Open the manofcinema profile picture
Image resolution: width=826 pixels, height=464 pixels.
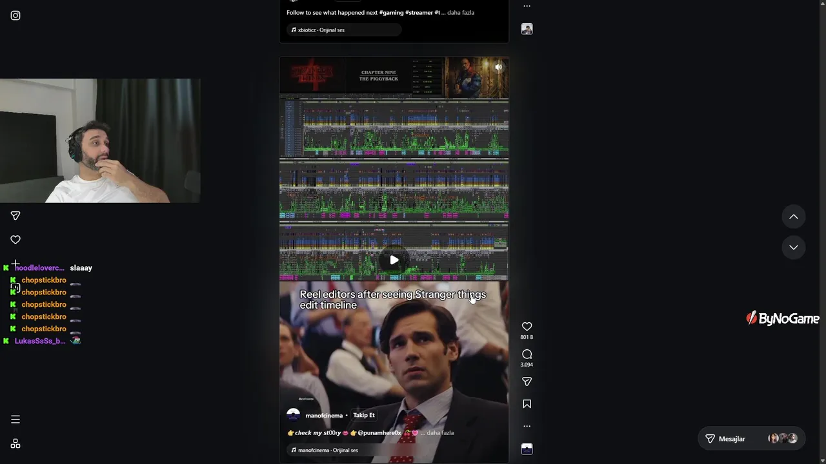[x=294, y=415]
